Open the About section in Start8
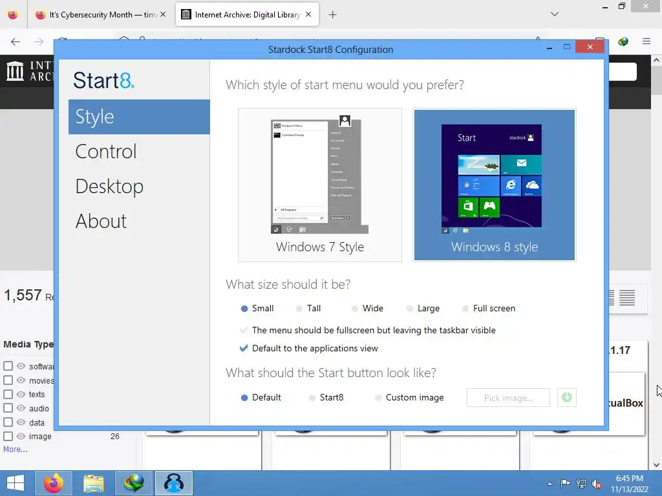This screenshot has width=662, height=496. (101, 221)
